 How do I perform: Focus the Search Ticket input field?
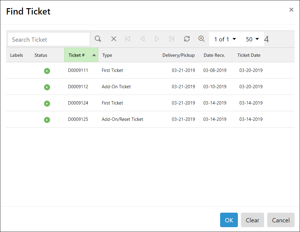[x=49, y=39]
